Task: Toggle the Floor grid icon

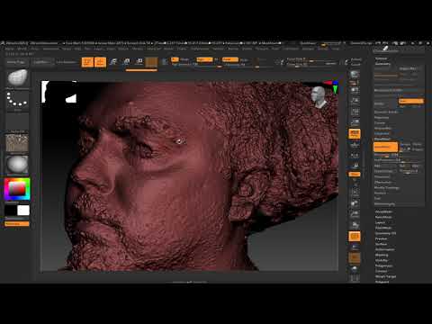Action: click(x=355, y=145)
